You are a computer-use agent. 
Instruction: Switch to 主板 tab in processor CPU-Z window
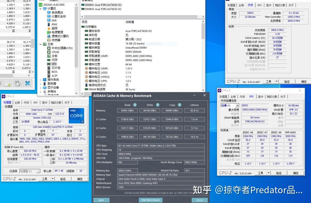(x=17, y=102)
